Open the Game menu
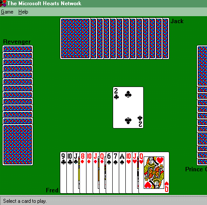 7,12
